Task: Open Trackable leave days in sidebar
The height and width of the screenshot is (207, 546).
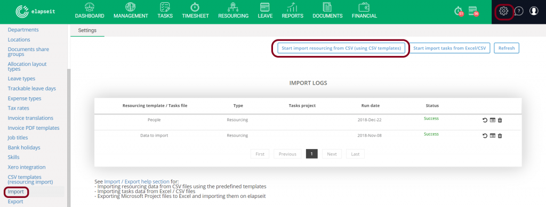Action: 31,88
